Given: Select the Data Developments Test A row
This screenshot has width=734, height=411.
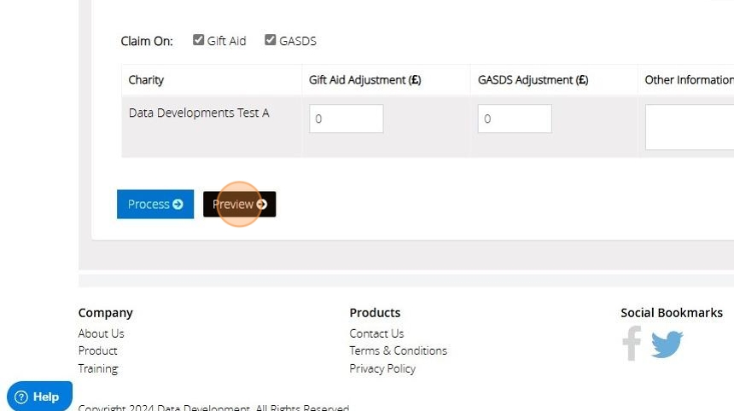Looking at the screenshot, I should (x=199, y=113).
